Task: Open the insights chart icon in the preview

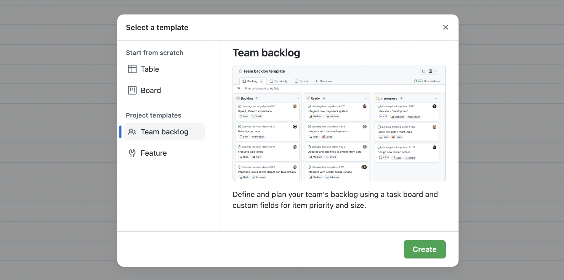Action: (x=423, y=71)
